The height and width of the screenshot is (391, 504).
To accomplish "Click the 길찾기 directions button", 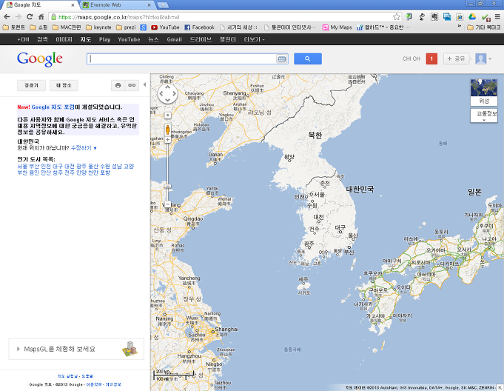I will 31,86.
